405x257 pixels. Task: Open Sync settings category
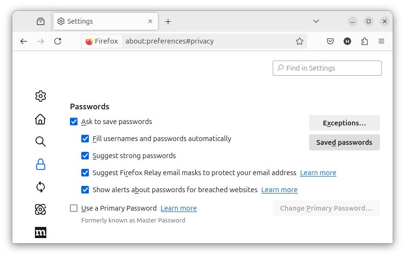(x=41, y=187)
